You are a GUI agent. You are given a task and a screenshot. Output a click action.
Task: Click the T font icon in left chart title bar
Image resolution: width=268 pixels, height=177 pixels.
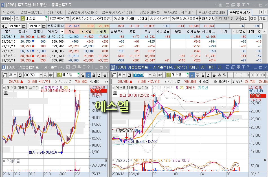pyautogui.click(x=84, y=67)
